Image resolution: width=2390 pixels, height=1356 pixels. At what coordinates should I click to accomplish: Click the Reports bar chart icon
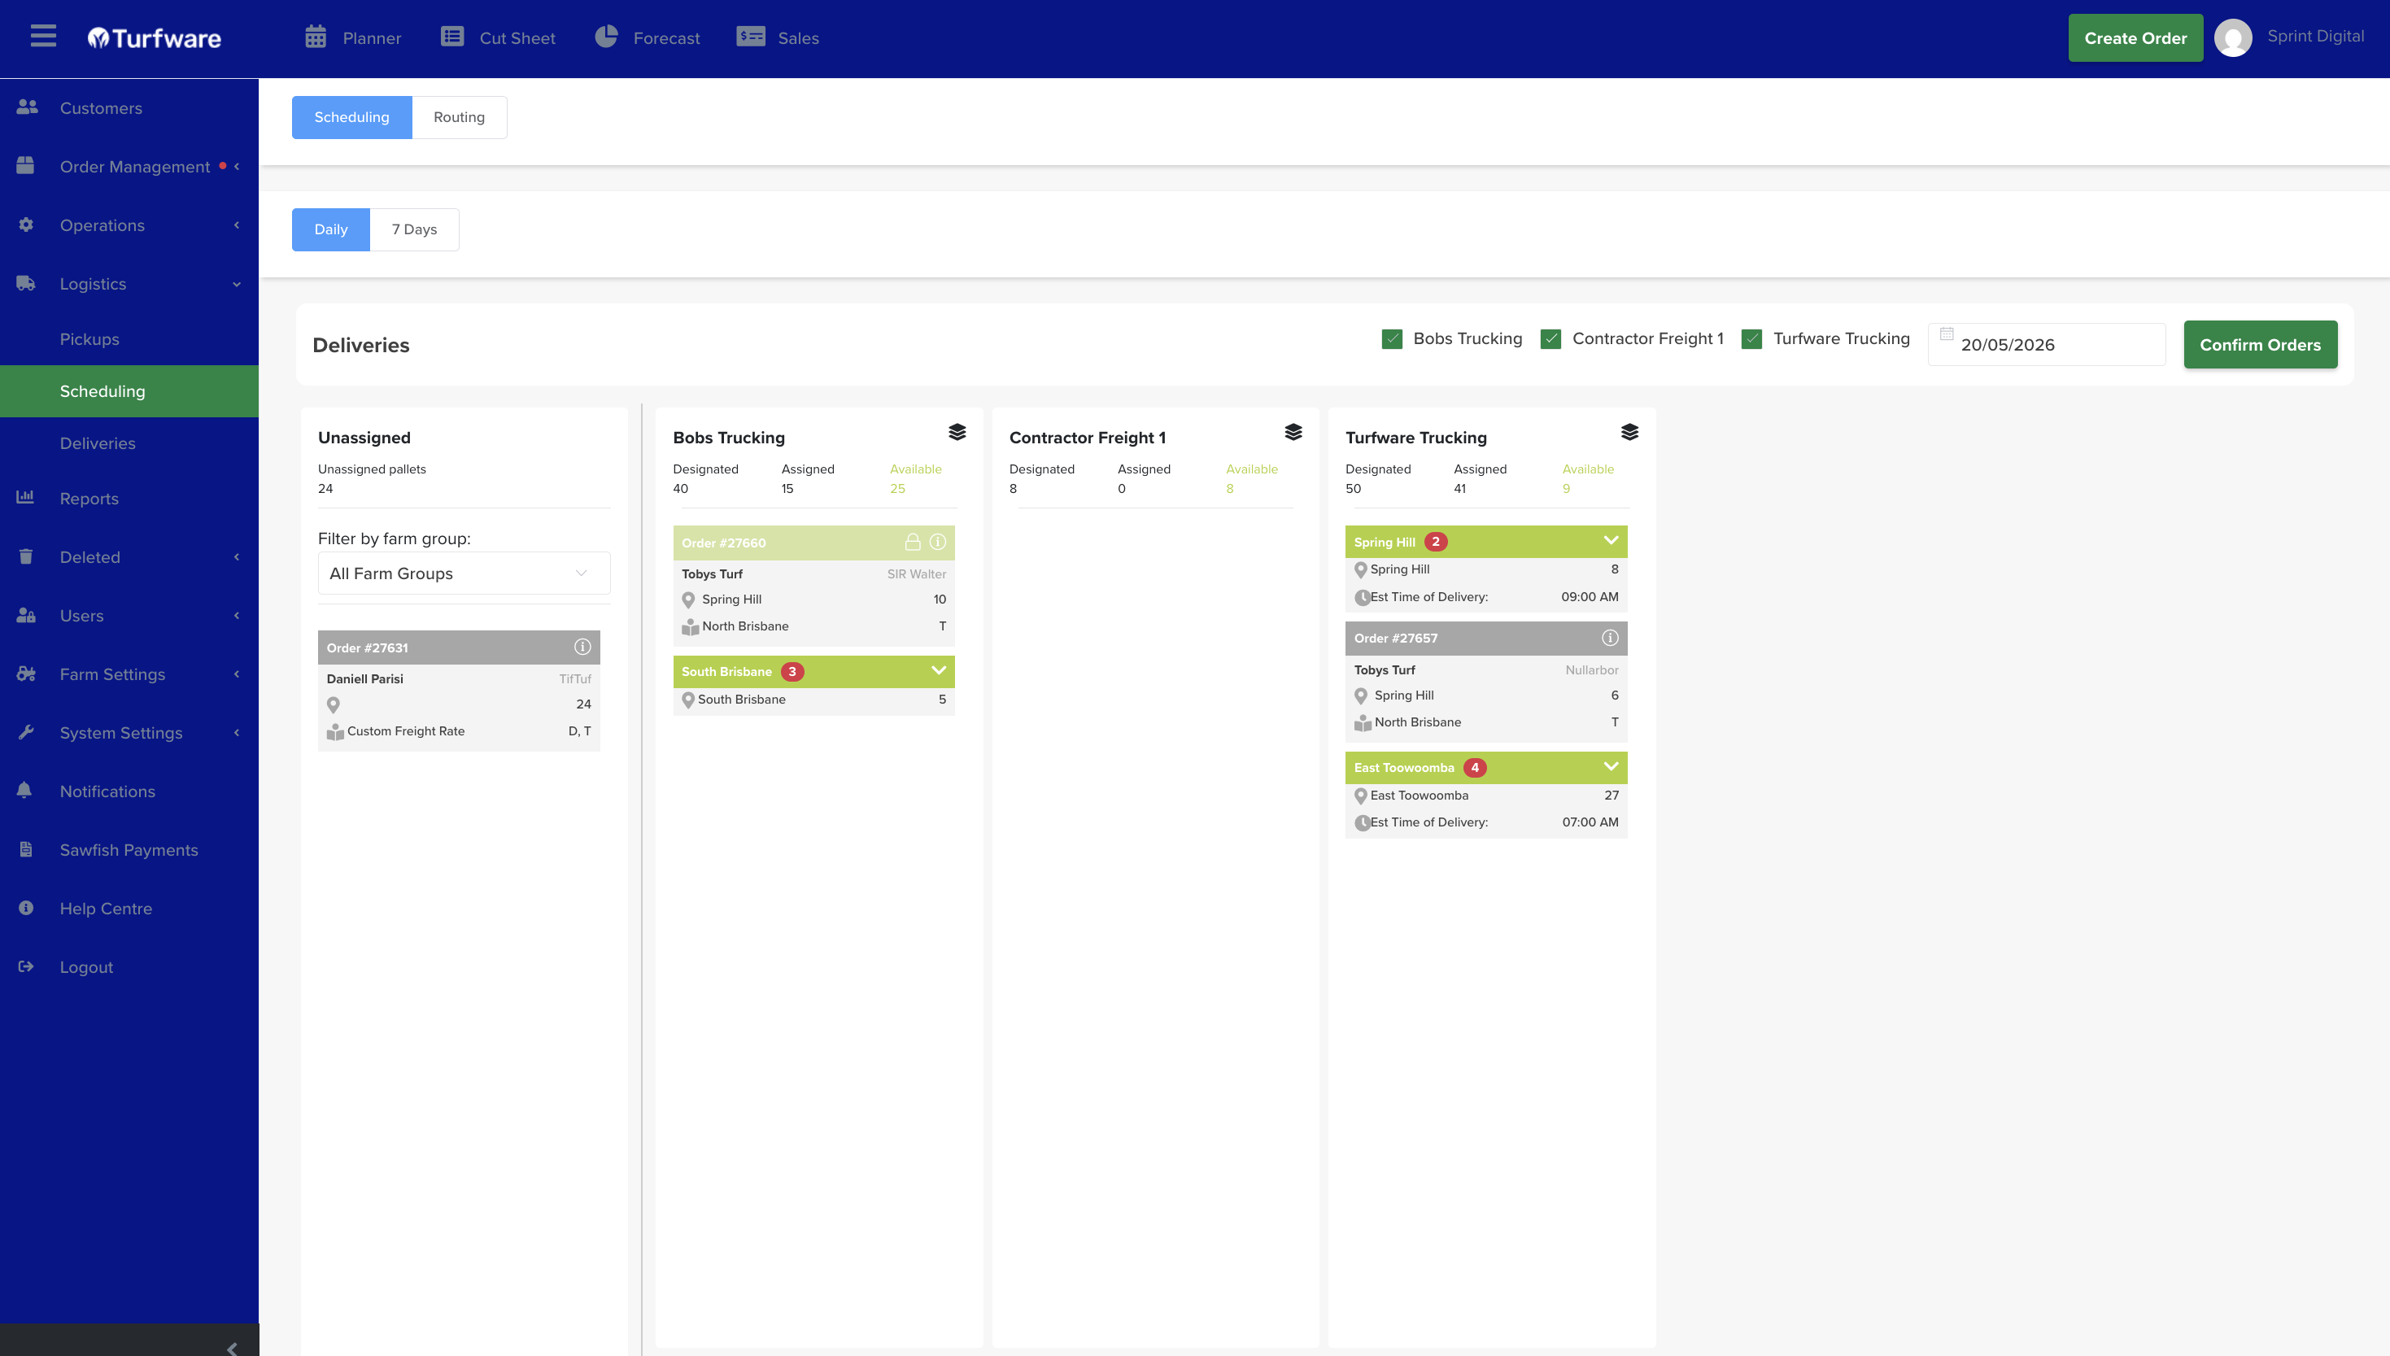pos(25,497)
